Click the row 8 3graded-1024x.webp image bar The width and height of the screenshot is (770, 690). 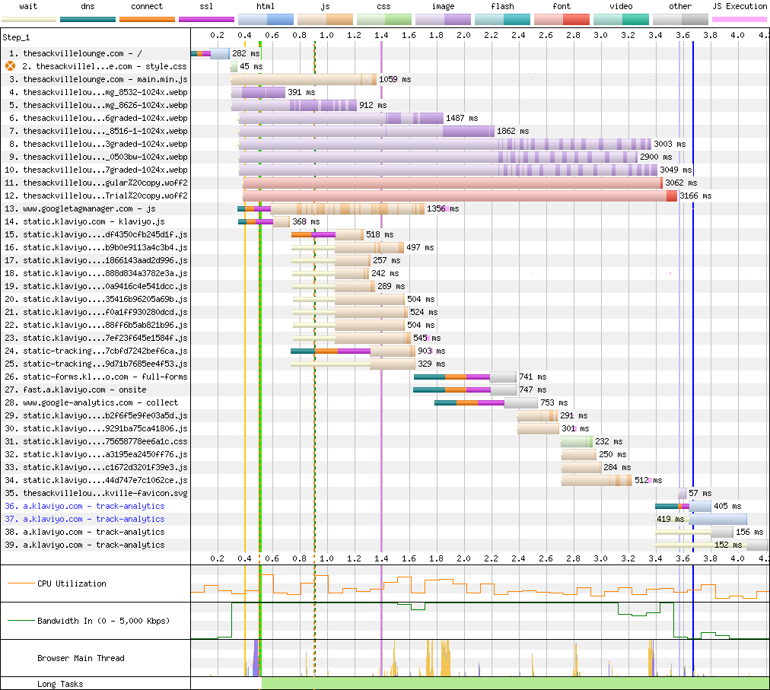click(445, 144)
